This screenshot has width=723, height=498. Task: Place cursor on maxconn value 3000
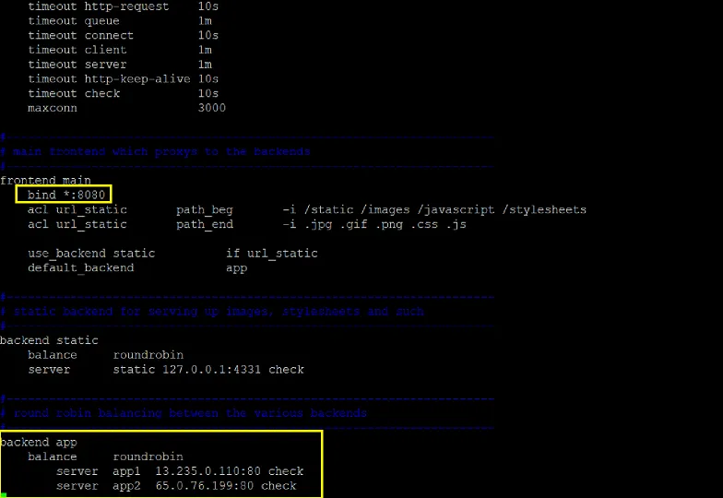coord(211,108)
